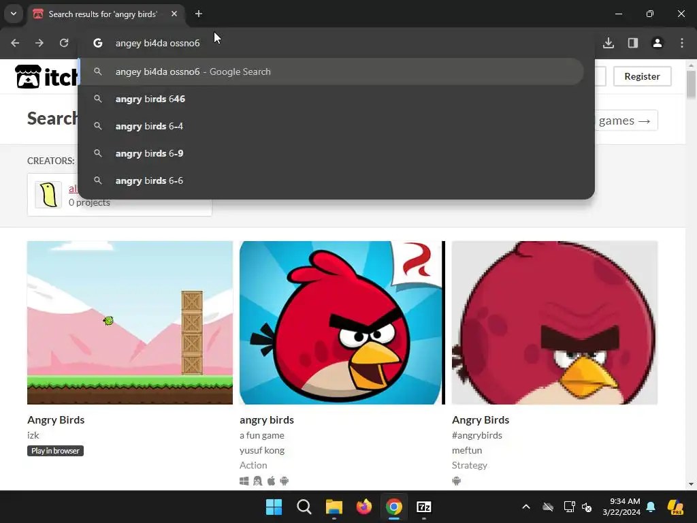Click the 'Play in browser' badge
The width and height of the screenshot is (697, 523).
click(55, 451)
